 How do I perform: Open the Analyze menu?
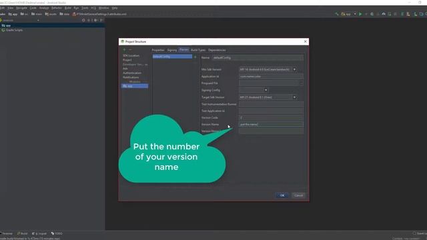coord(44,8)
